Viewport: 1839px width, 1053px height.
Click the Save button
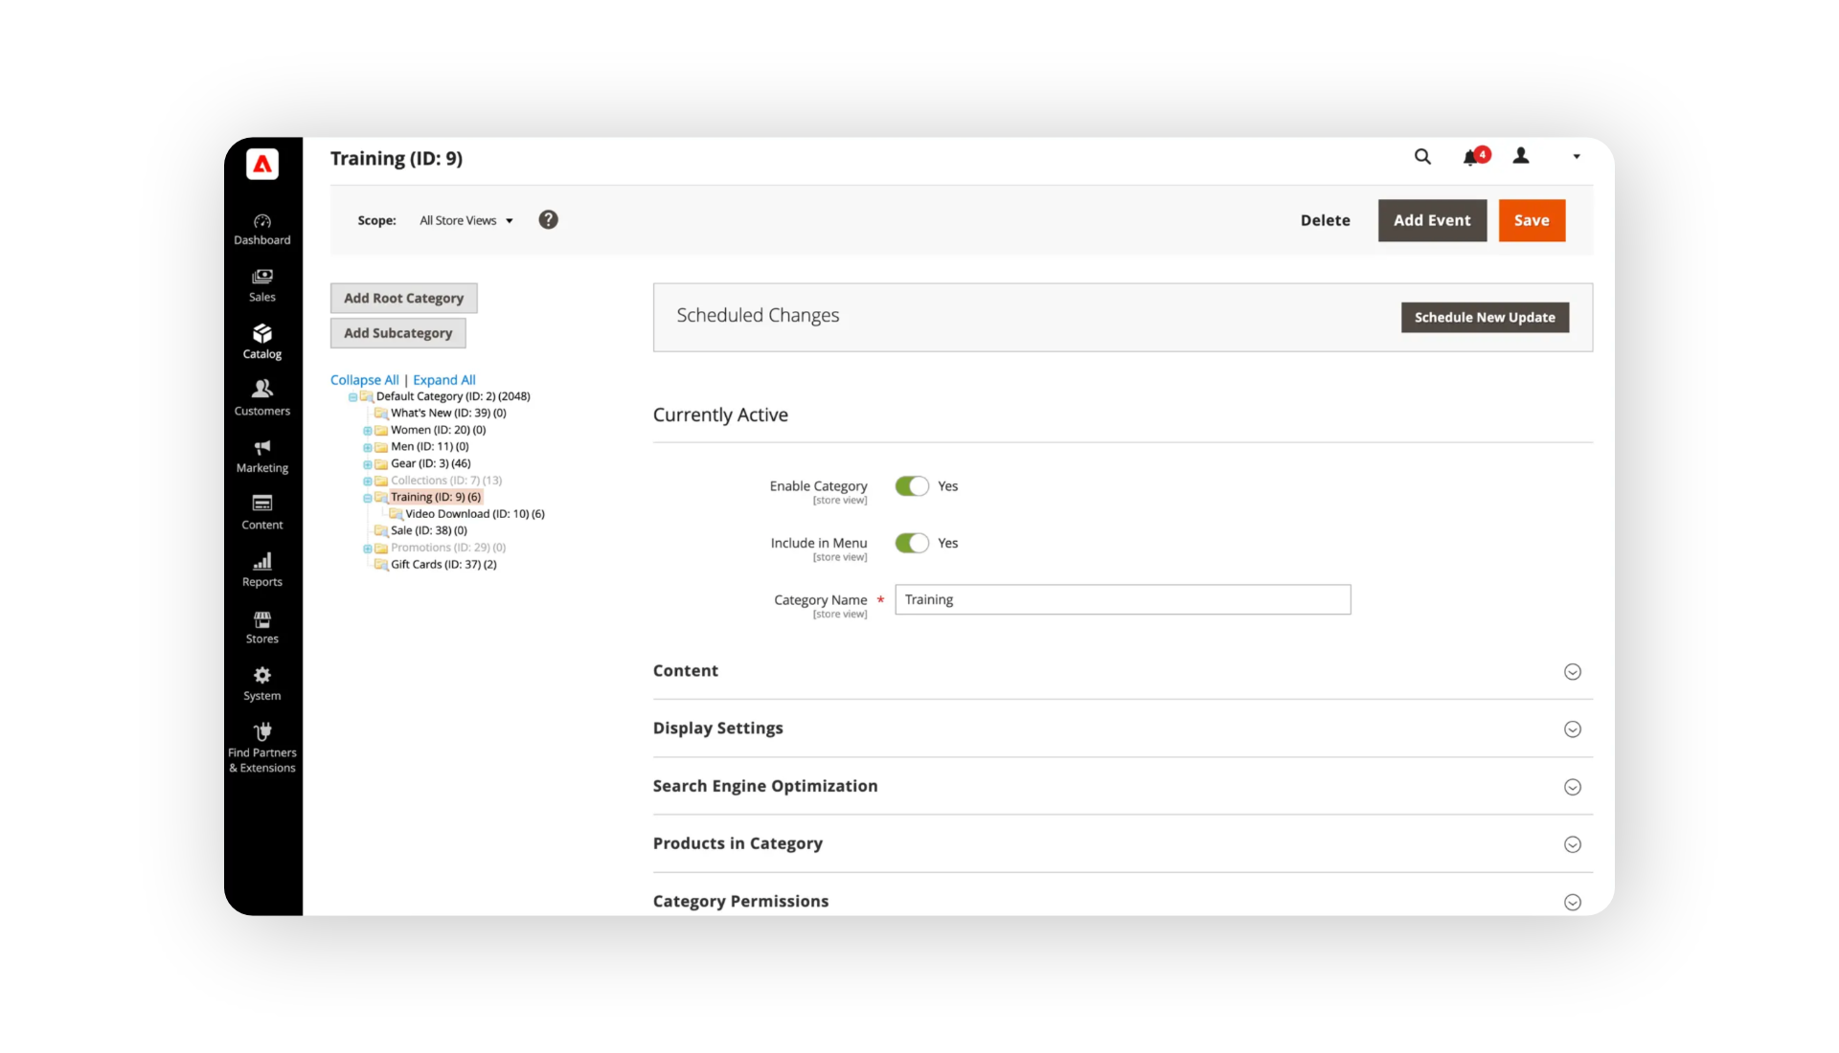point(1531,220)
